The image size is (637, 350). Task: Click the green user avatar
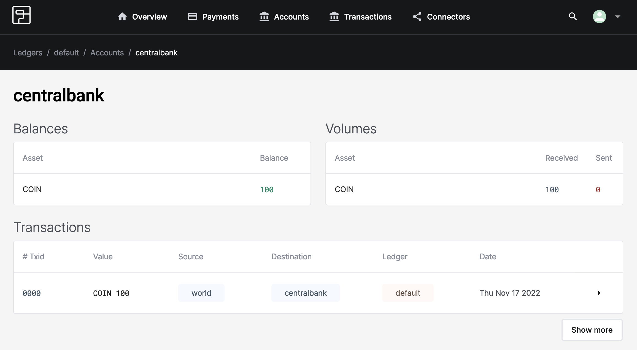click(x=599, y=17)
